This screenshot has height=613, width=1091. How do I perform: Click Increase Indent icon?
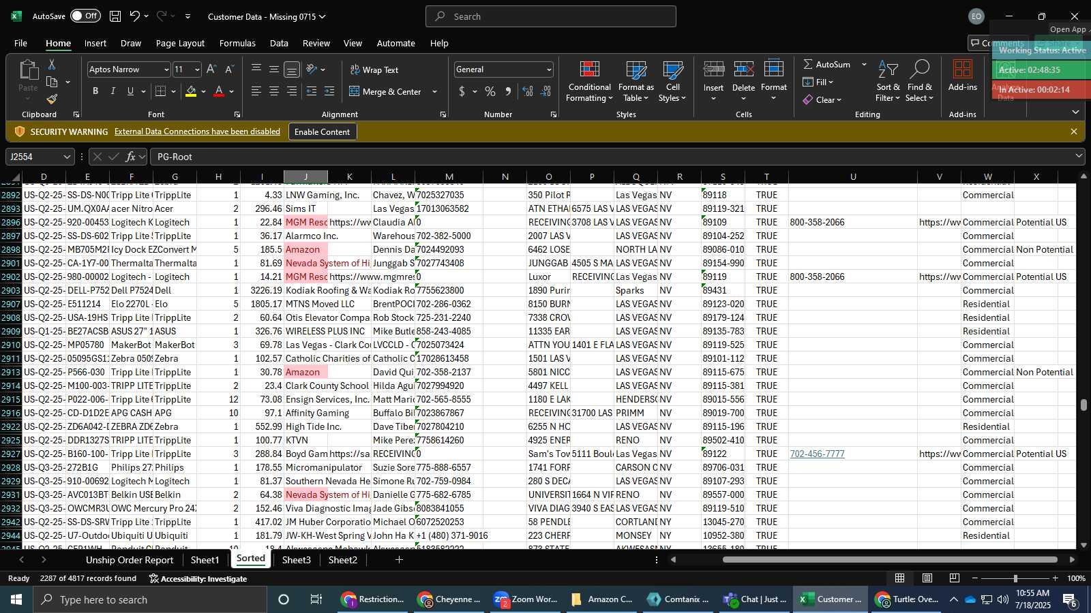(329, 91)
